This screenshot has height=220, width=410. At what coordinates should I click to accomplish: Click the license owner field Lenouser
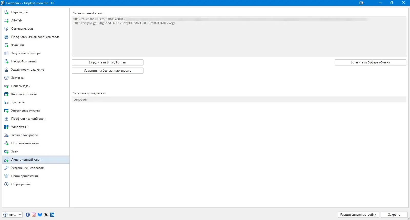[x=239, y=100]
